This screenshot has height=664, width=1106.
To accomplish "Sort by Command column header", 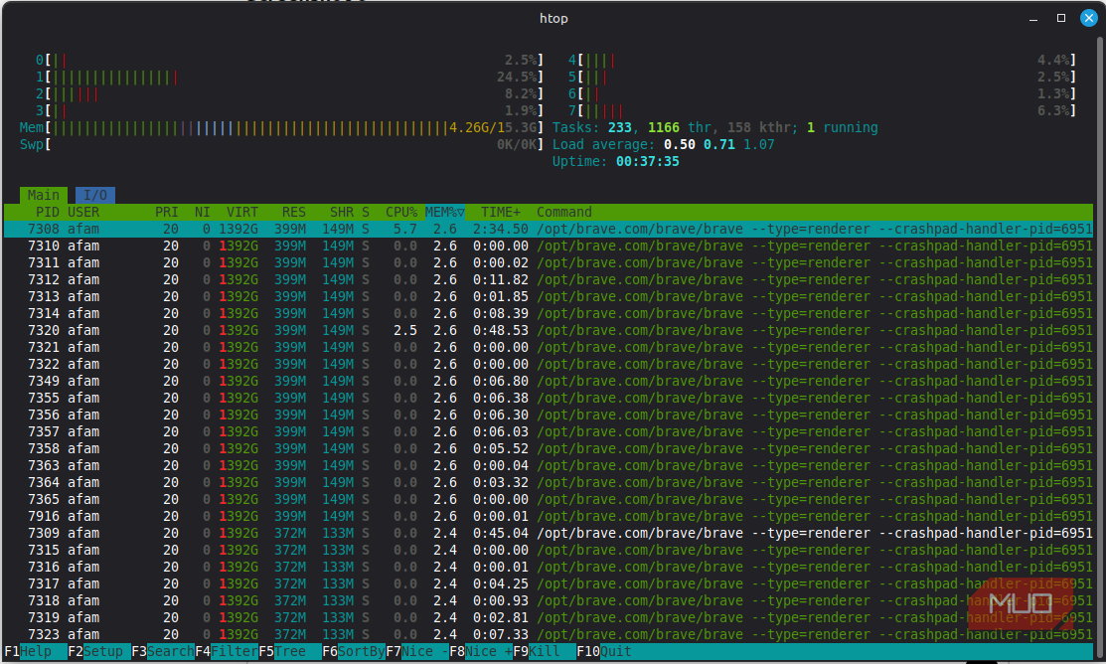I will [564, 212].
